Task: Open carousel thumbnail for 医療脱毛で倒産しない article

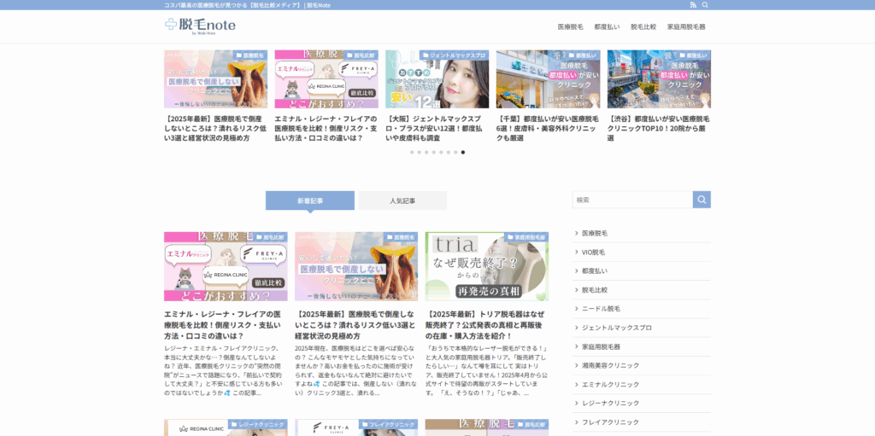Action: point(215,79)
